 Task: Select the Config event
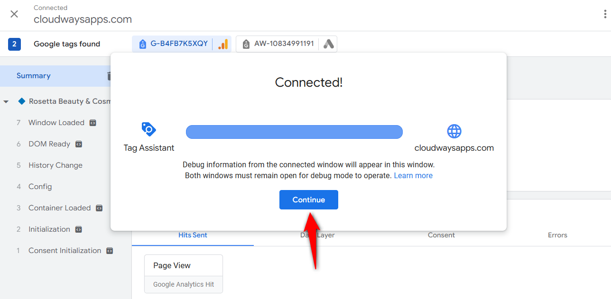click(x=40, y=187)
